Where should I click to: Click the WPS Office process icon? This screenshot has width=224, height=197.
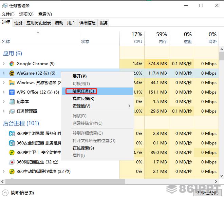(12, 92)
